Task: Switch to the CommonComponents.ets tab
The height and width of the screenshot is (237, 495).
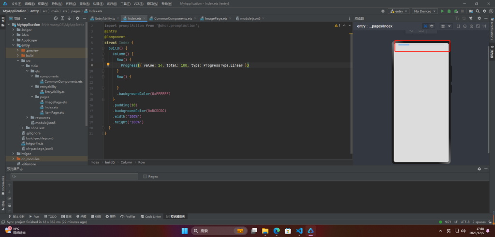Action: (172, 18)
